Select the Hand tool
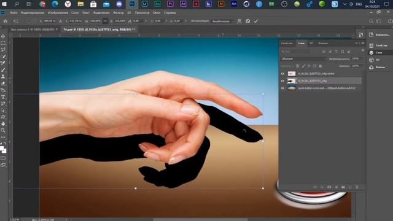 coord(3,124)
